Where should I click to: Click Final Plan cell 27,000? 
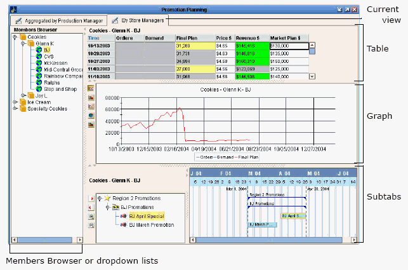click(x=195, y=69)
